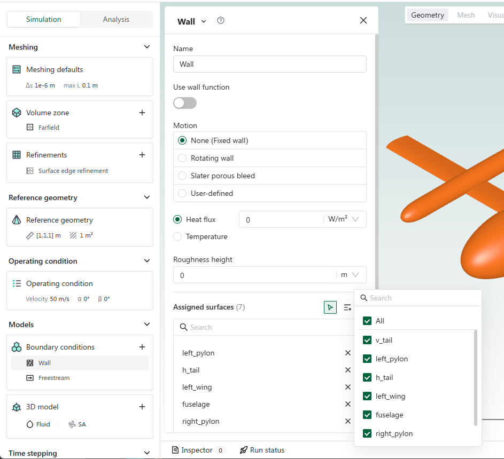Switch to the Analysis tab
The height and width of the screenshot is (459, 504).
coord(116,19)
